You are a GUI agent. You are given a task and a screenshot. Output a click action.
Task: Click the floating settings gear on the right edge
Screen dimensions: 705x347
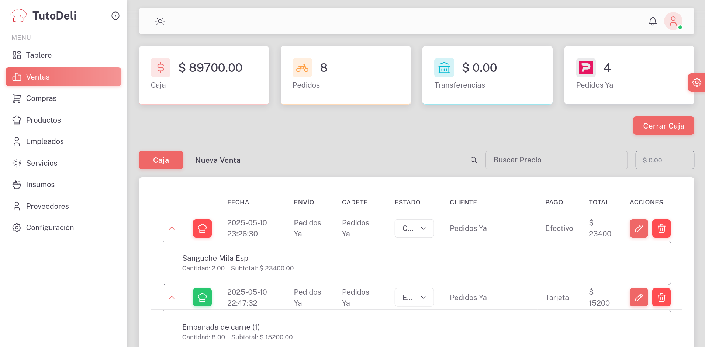coord(697,82)
